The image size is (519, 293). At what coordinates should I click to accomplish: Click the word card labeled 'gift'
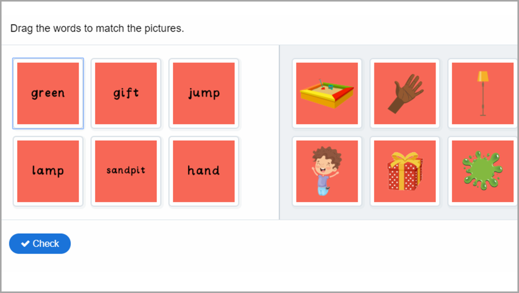click(126, 93)
